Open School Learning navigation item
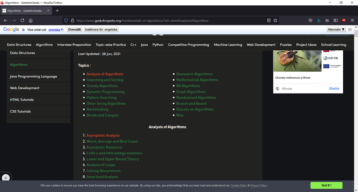The width and height of the screenshot is (358, 192). coord(333,45)
